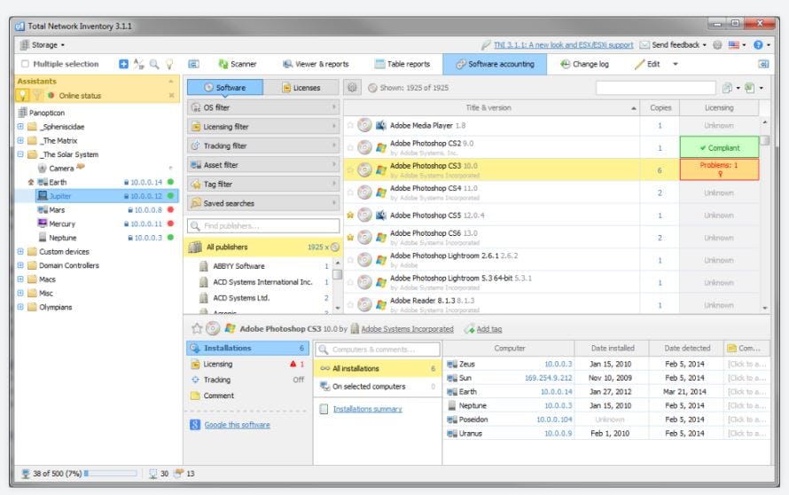Expand the _The Matrix folder

point(20,140)
